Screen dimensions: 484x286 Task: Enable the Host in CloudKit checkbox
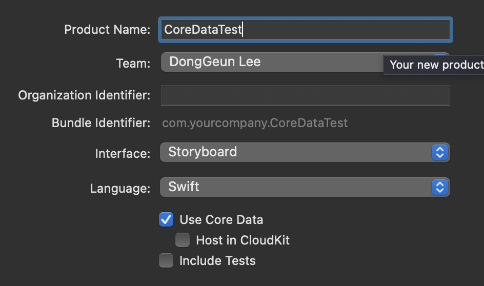pyautogui.click(x=183, y=240)
